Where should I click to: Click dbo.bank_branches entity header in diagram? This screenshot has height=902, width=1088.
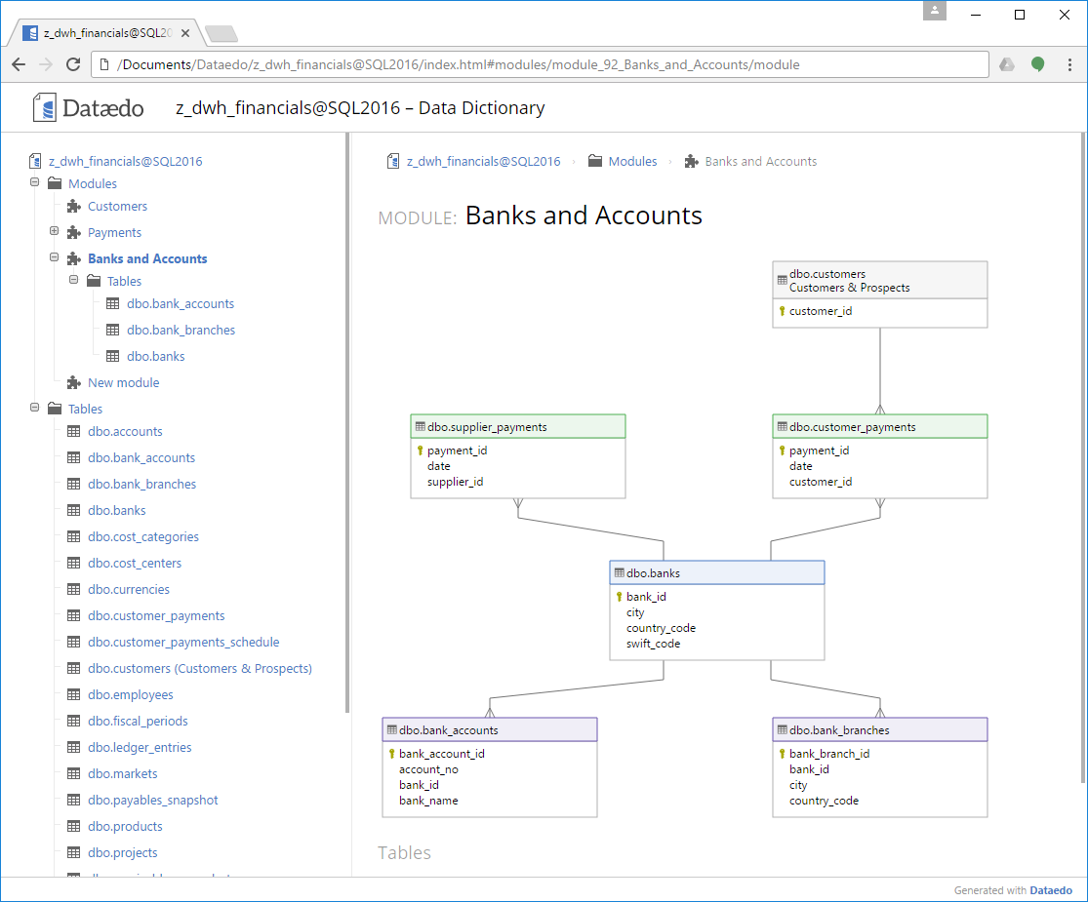(x=880, y=729)
